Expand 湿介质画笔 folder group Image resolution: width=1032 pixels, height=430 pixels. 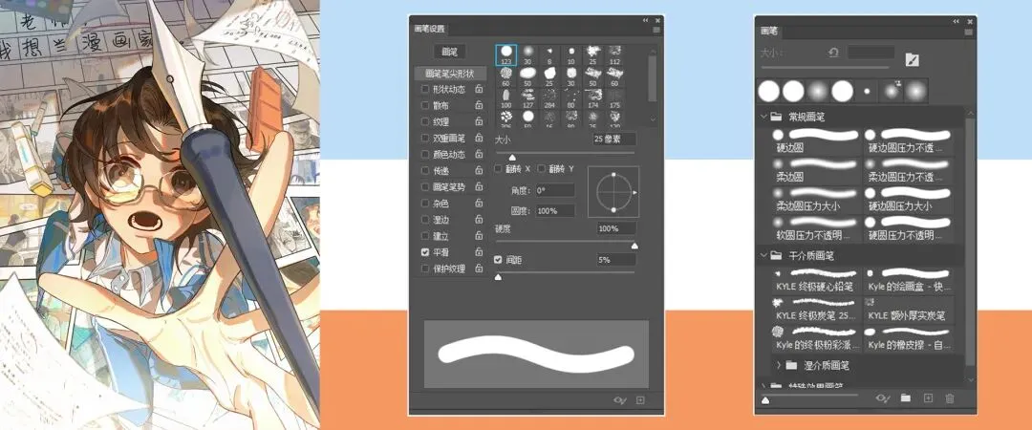click(778, 364)
